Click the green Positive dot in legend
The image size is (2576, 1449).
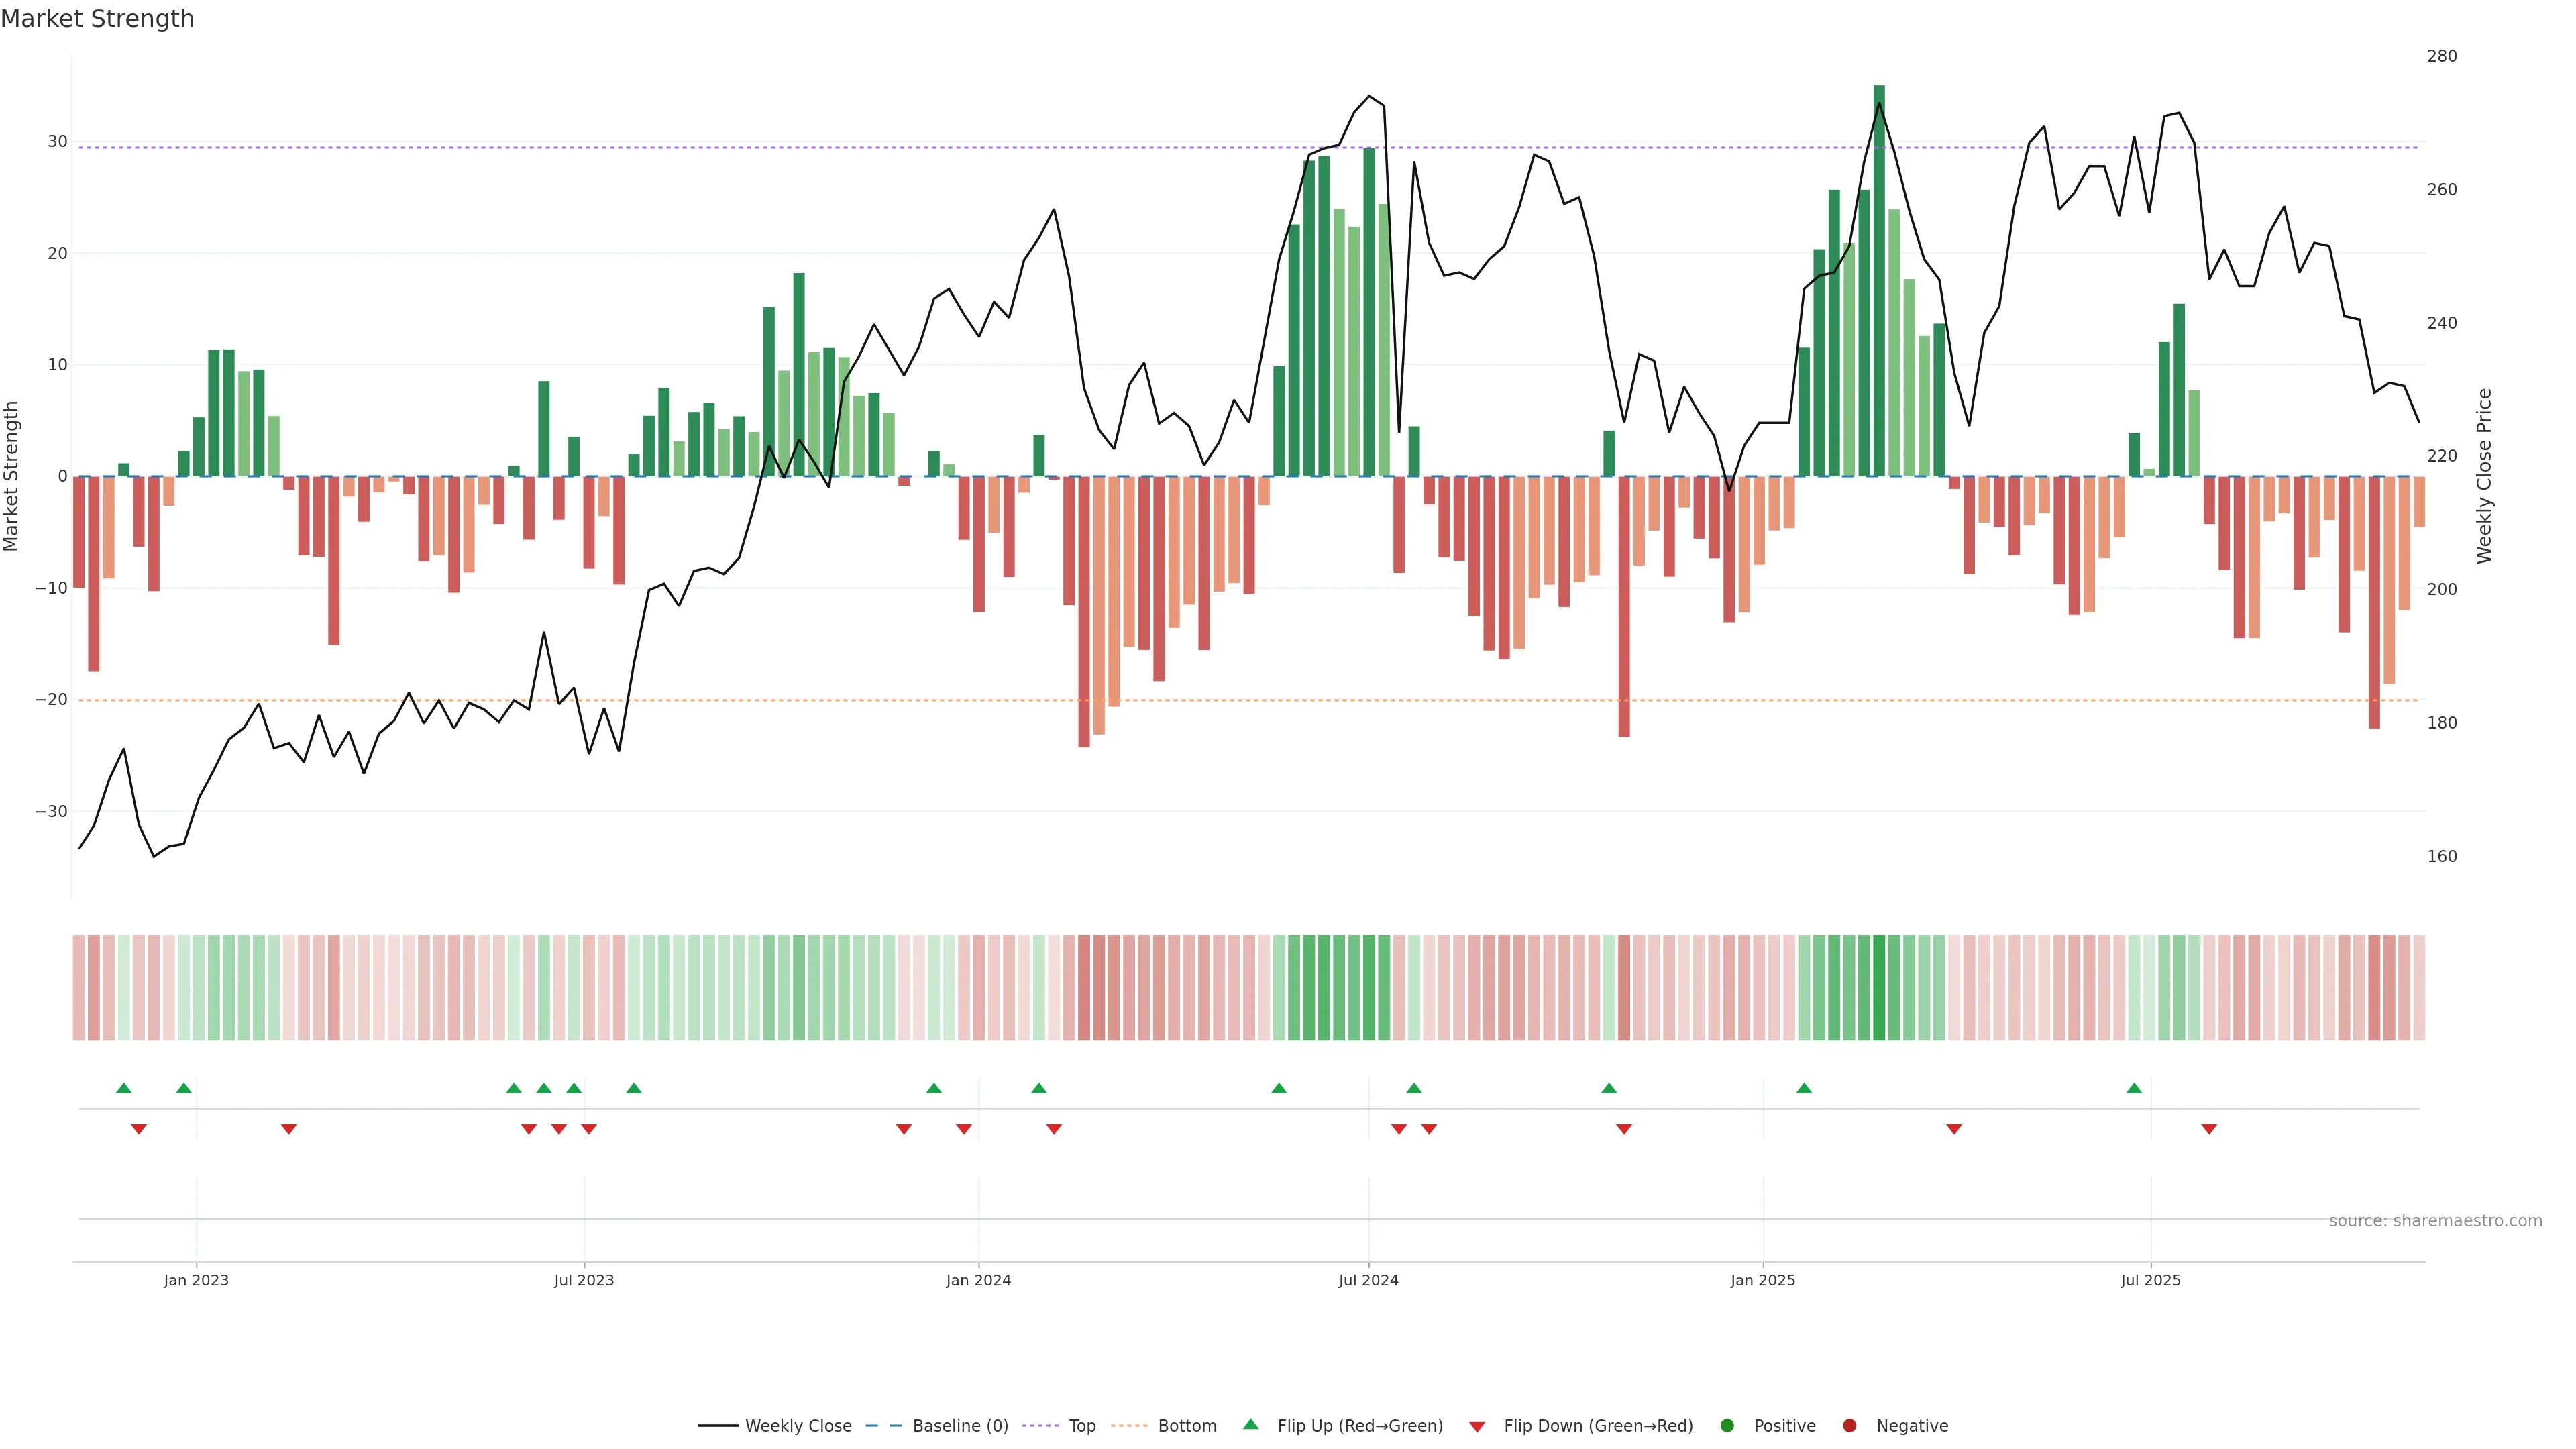tap(1727, 1425)
